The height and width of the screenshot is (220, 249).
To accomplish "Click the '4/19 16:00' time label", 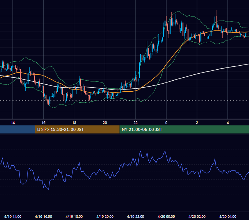I will pyautogui.click(x=43, y=216).
